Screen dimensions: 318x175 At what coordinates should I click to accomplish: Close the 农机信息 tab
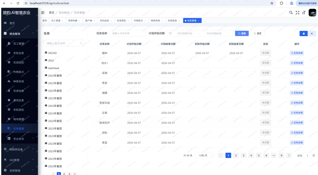coord(111,21)
